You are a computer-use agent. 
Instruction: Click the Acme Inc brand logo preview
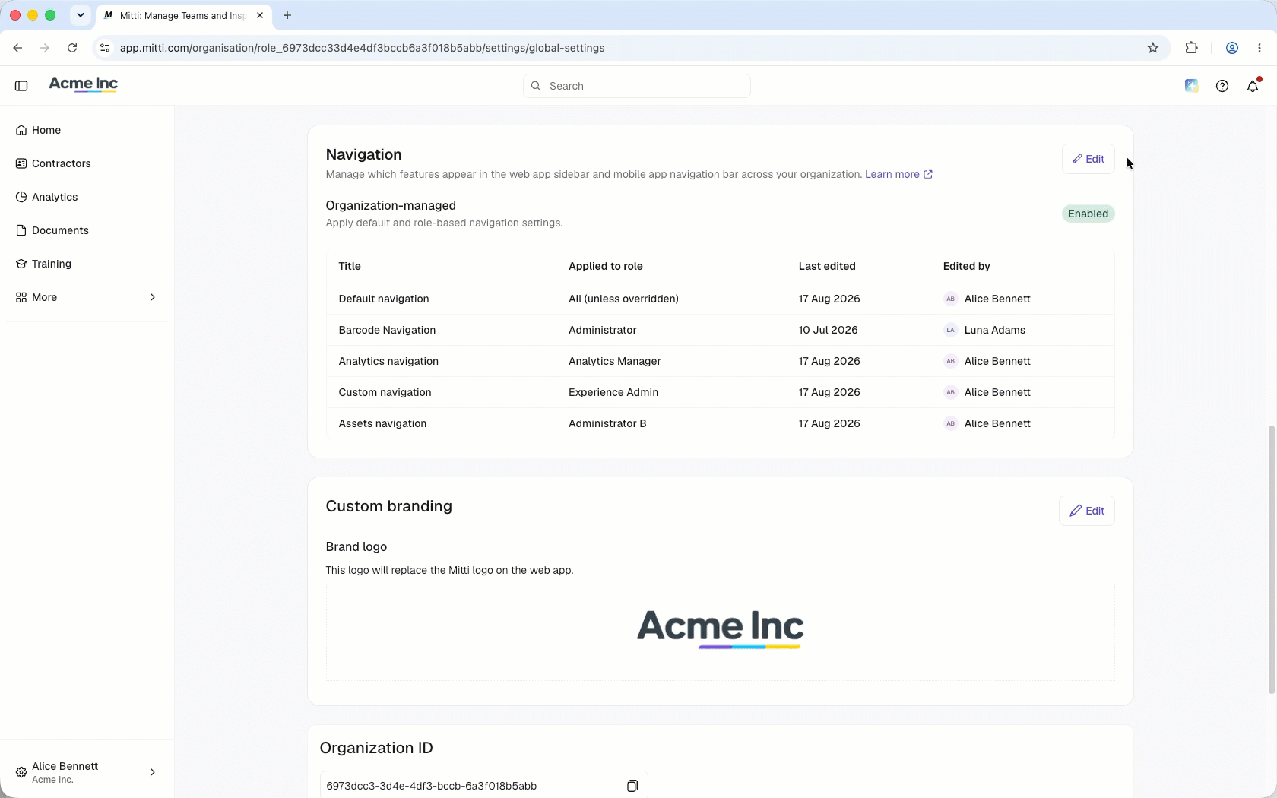(x=720, y=629)
